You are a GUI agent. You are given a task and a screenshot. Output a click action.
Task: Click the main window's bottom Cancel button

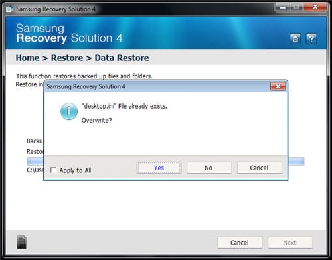point(240,243)
